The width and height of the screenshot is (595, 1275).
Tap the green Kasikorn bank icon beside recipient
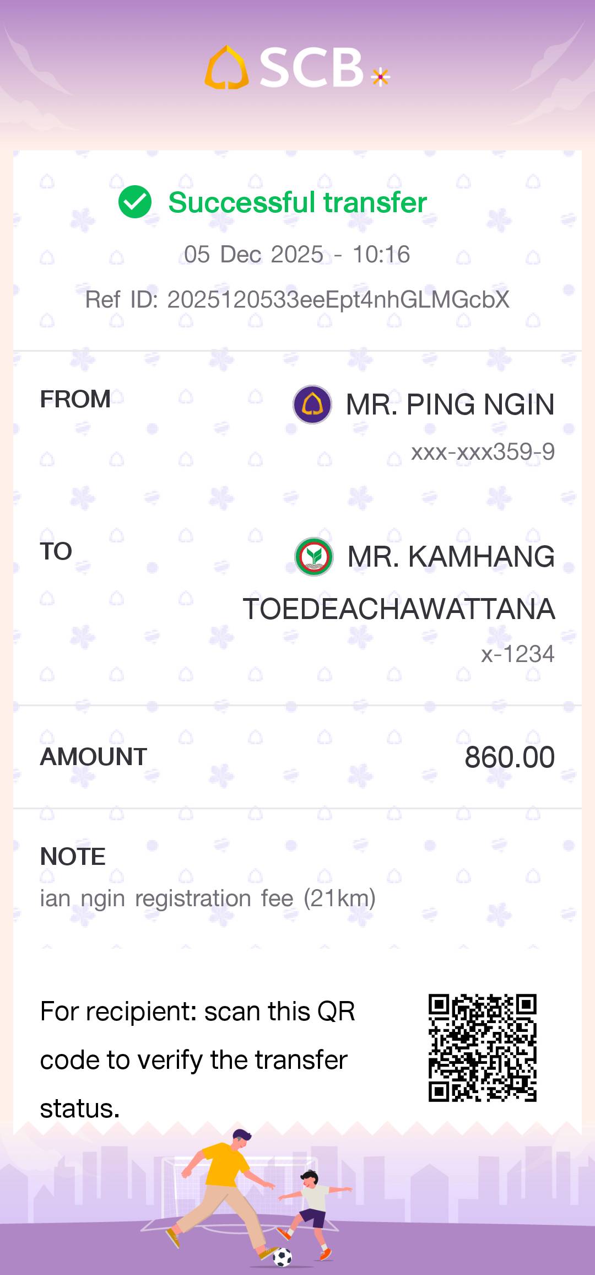click(314, 557)
